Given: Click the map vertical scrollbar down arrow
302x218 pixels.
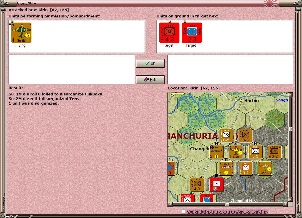Looking at the screenshot, I should [x=291, y=199].
